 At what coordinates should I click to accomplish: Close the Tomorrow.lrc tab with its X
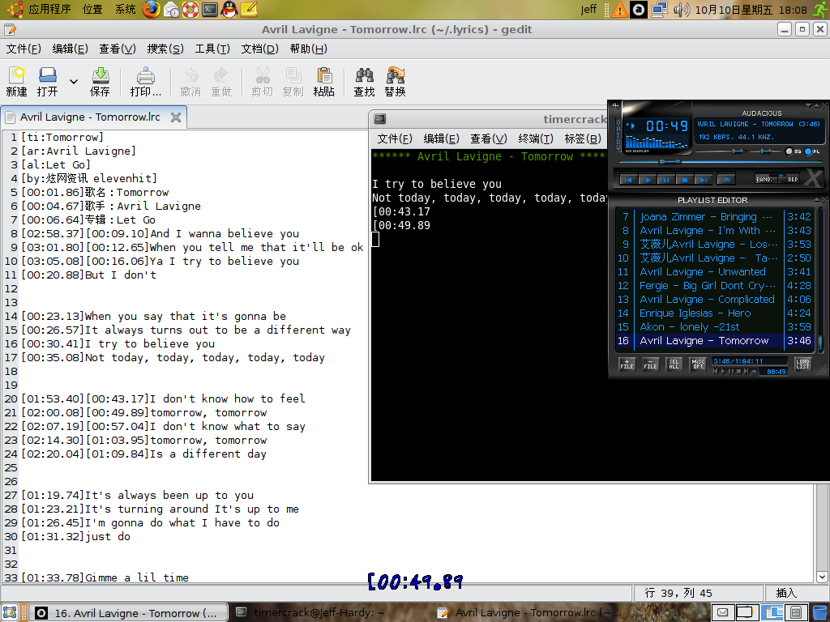pos(176,117)
